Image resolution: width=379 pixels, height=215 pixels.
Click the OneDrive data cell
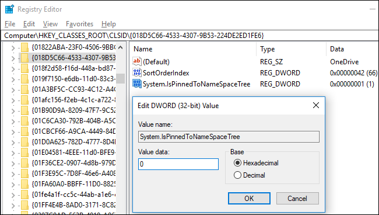click(344, 62)
